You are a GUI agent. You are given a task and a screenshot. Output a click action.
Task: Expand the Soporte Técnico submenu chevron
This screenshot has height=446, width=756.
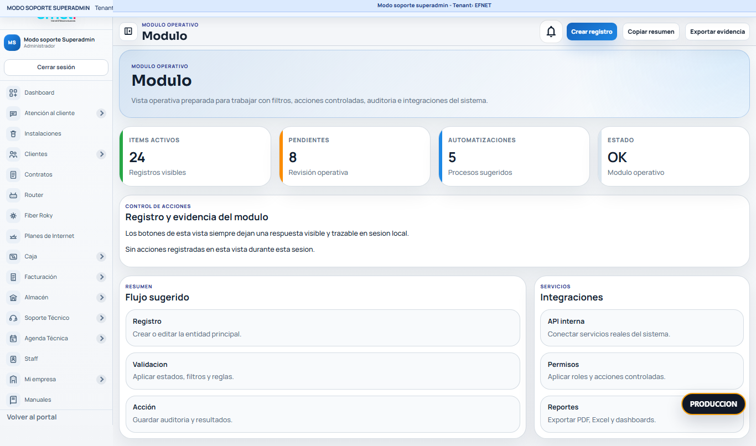(101, 318)
